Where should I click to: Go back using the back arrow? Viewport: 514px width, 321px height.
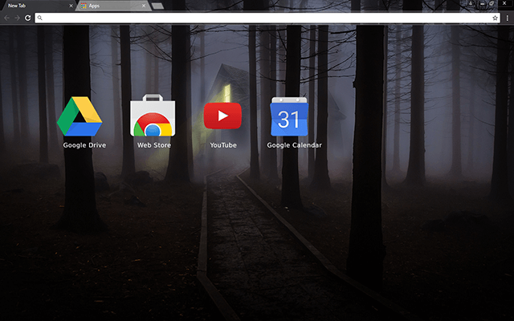tap(6, 17)
